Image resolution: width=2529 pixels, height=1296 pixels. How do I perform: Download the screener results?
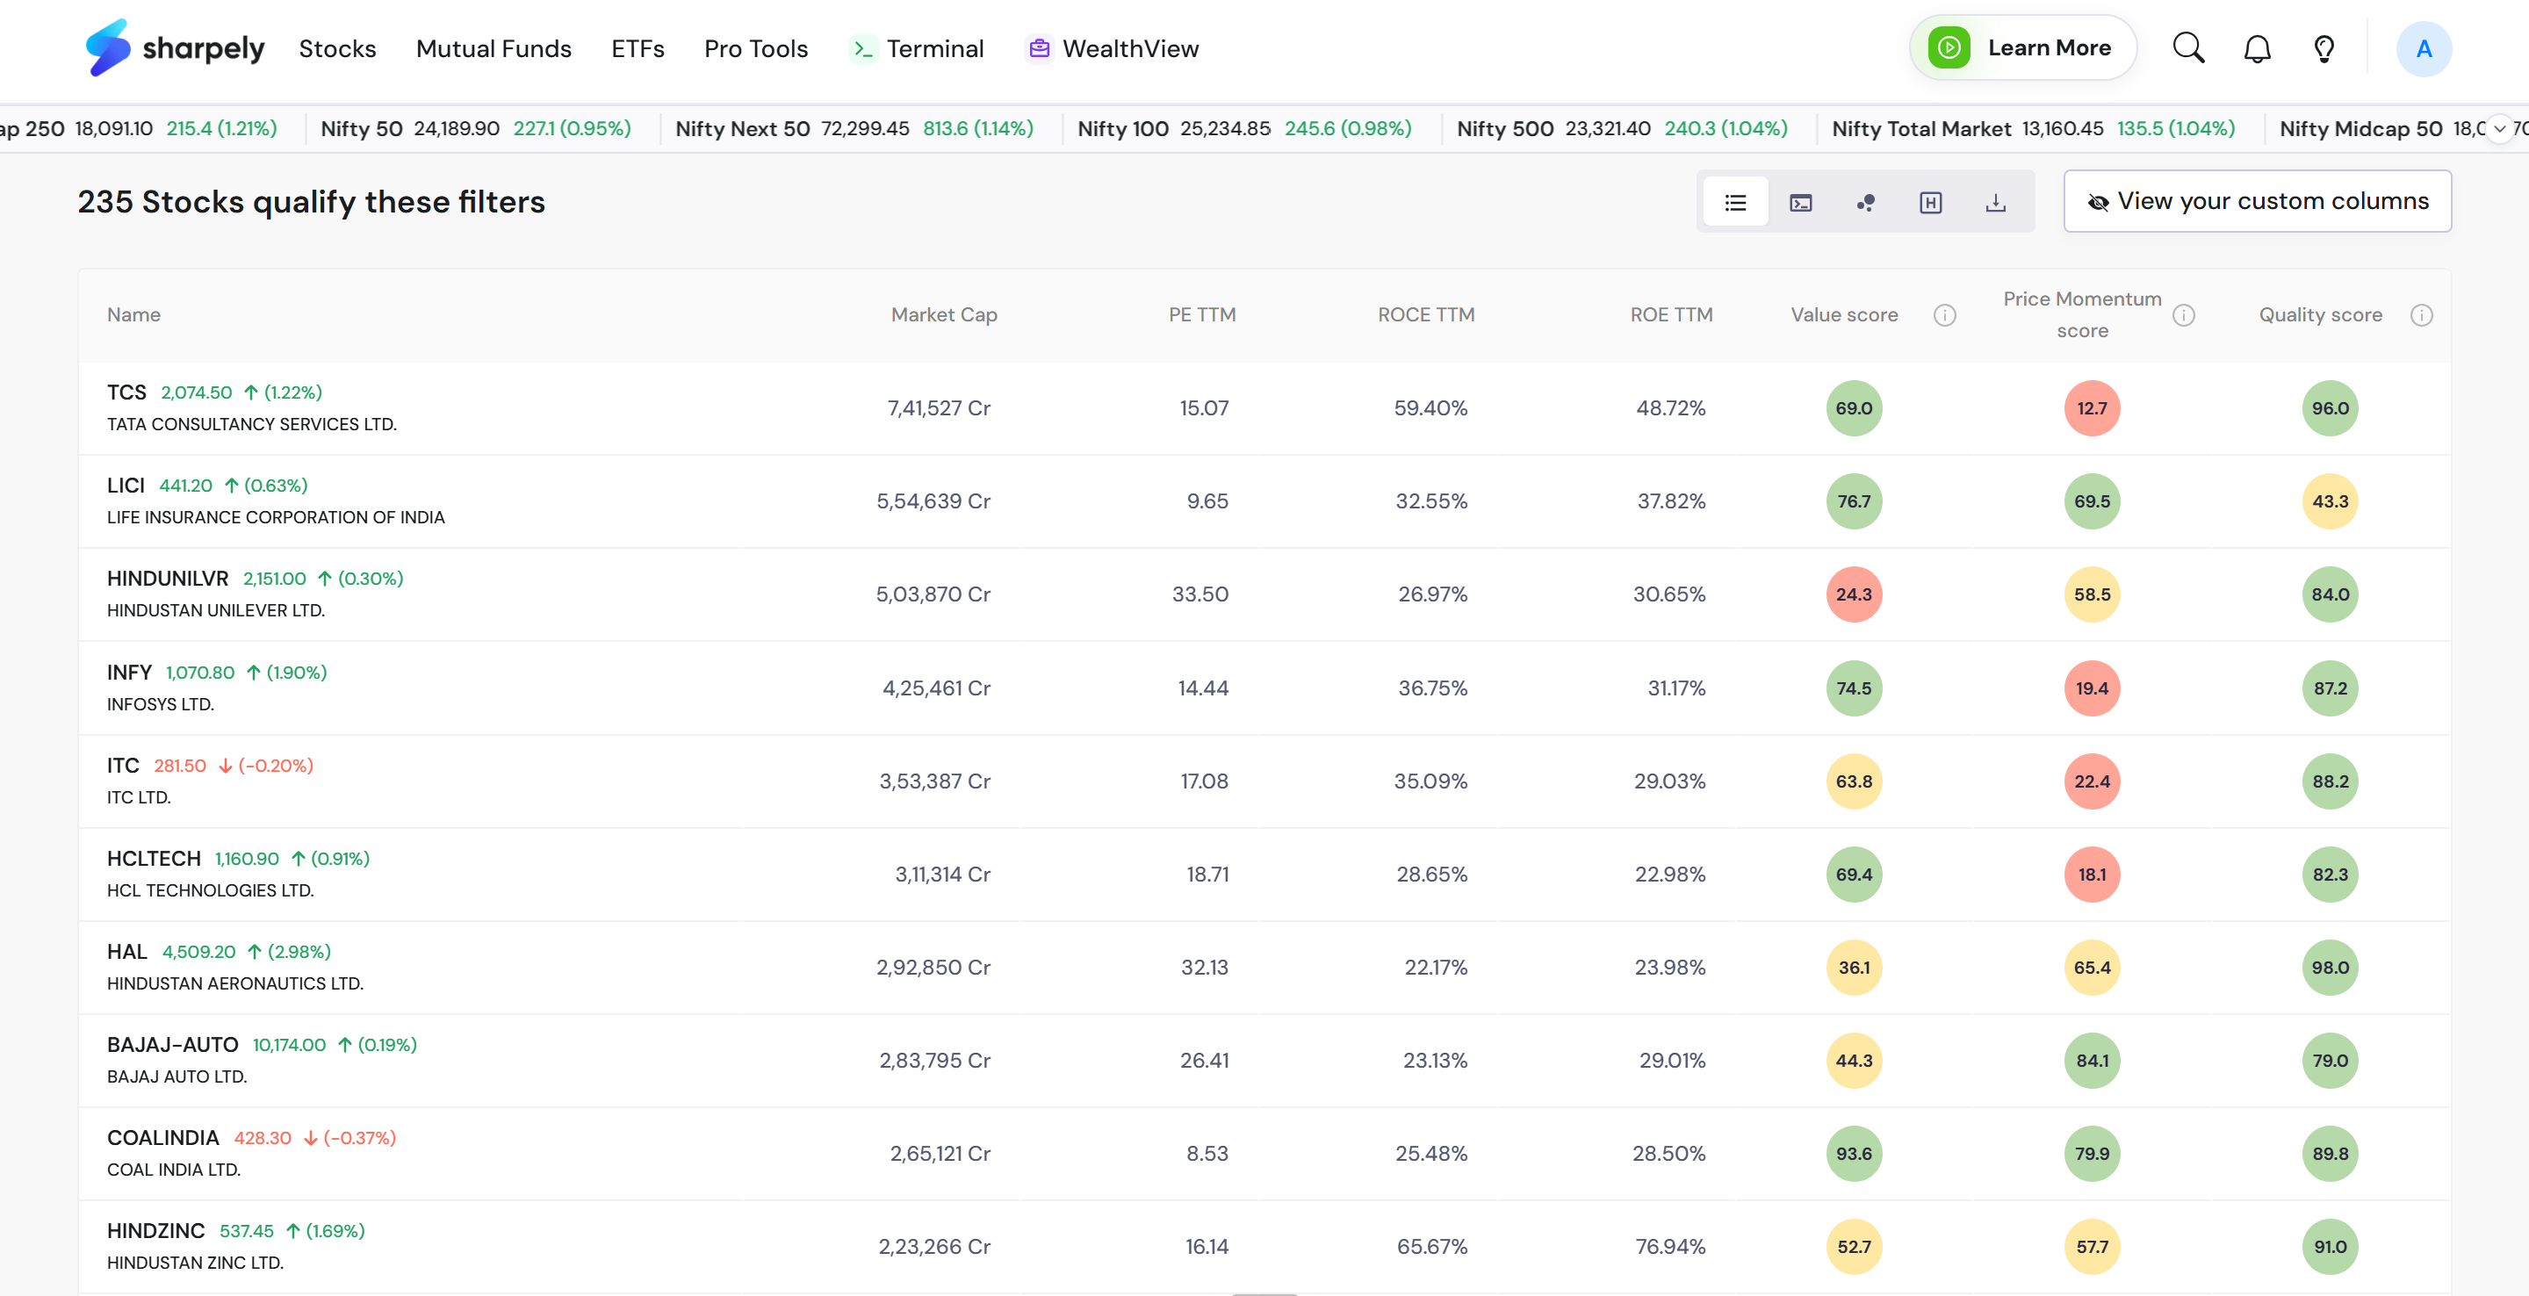tap(1995, 202)
